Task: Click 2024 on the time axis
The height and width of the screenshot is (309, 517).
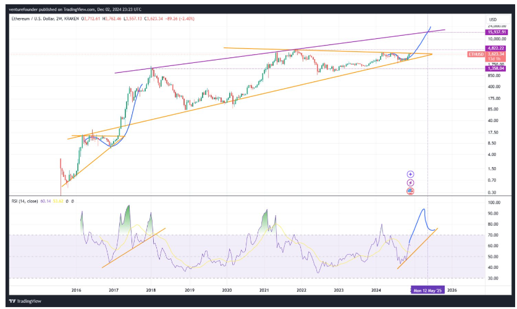Action: click(x=376, y=290)
